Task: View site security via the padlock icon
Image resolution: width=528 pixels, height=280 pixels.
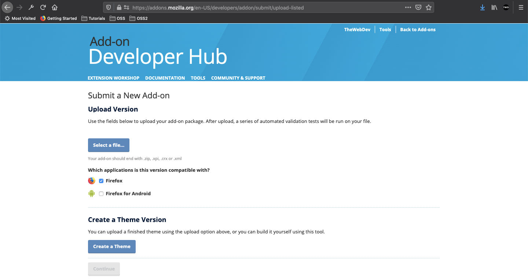Action: (119, 7)
